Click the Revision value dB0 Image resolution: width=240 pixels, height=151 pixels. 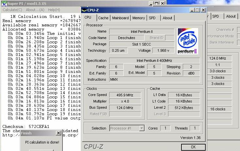click(191, 73)
